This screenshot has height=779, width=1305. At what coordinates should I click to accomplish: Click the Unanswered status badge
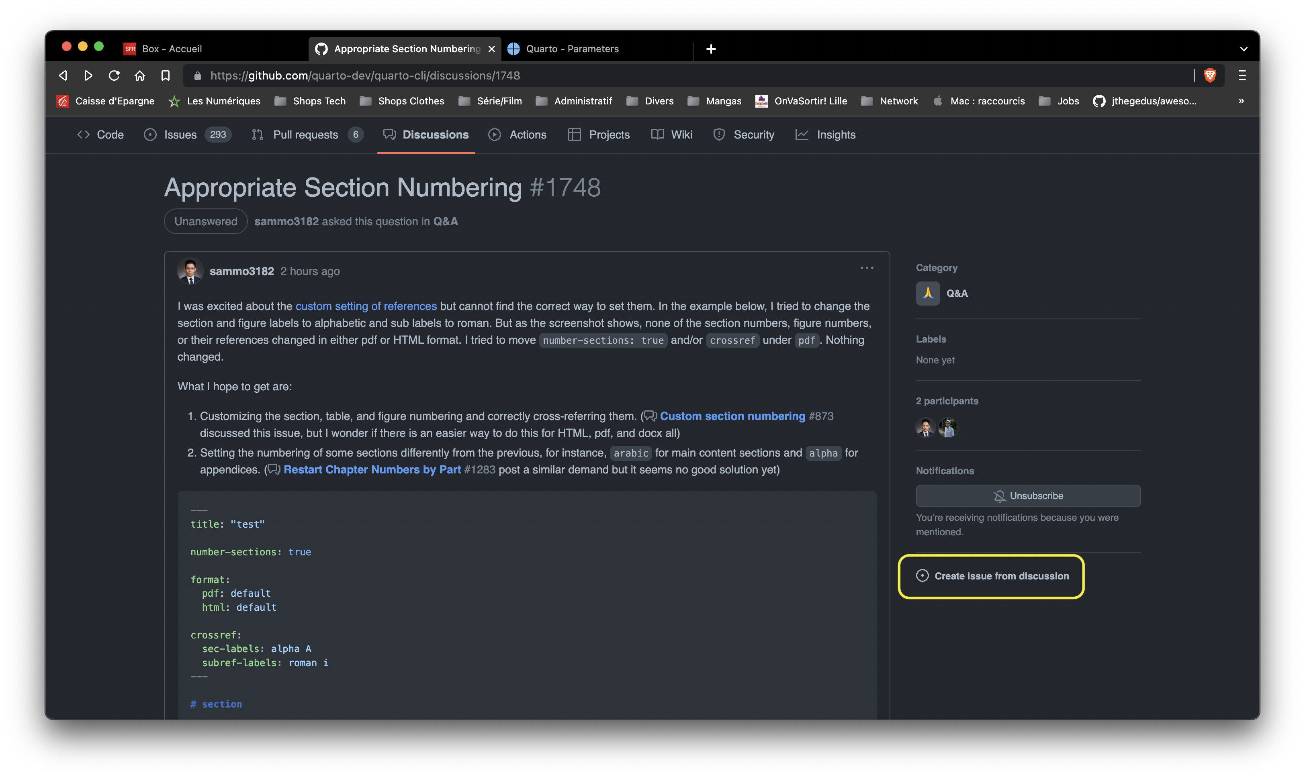tap(206, 222)
